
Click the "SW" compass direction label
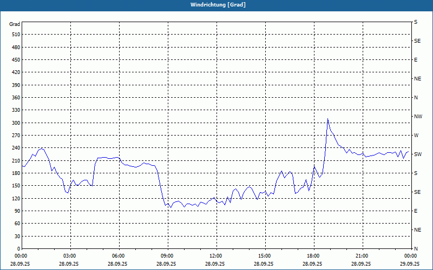418,154
